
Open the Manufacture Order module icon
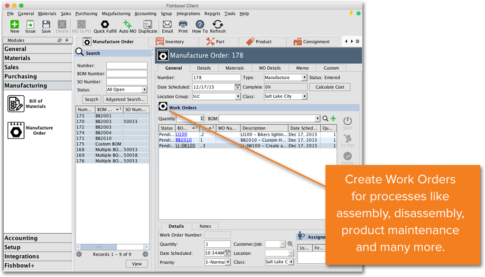16,131
